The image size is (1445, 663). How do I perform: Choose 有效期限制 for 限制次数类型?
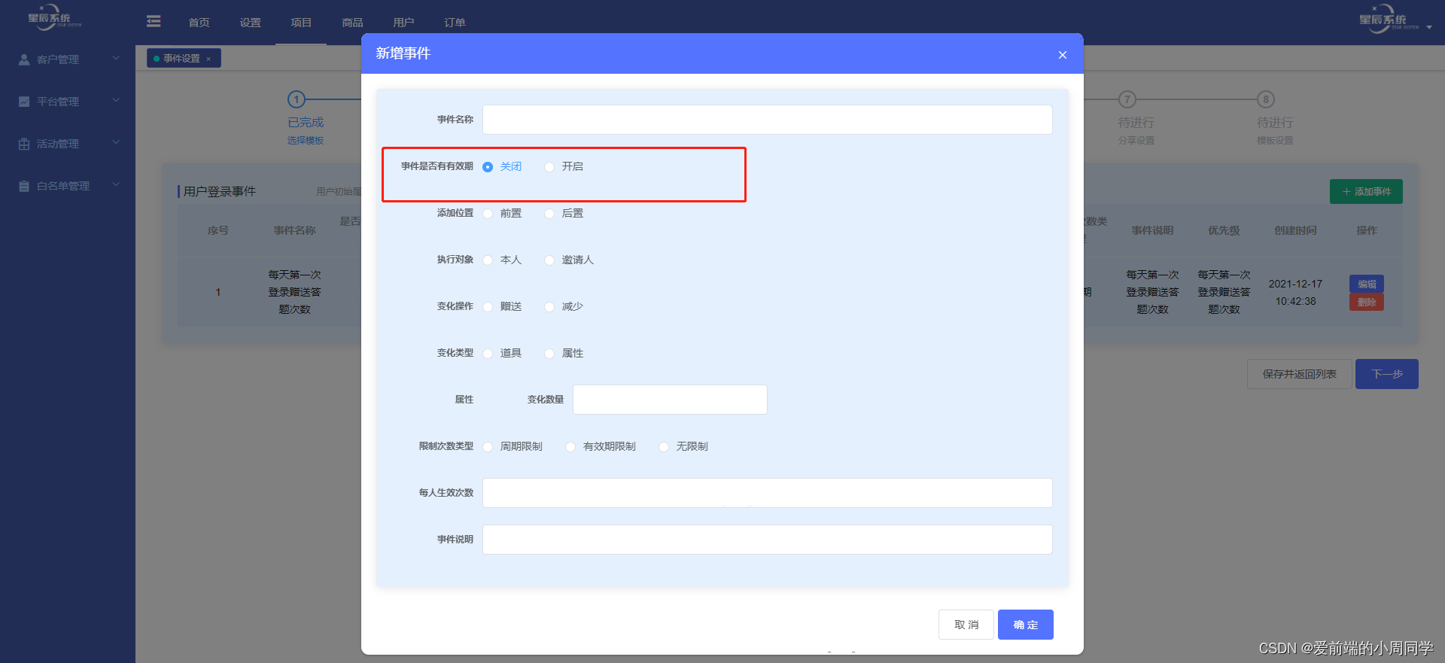pyautogui.click(x=570, y=447)
